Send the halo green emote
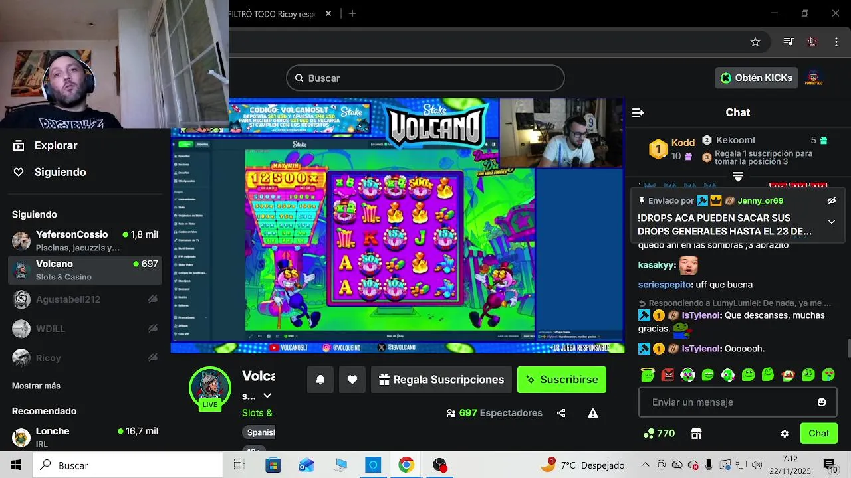Image resolution: width=851 pixels, height=478 pixels. [648, 375]
